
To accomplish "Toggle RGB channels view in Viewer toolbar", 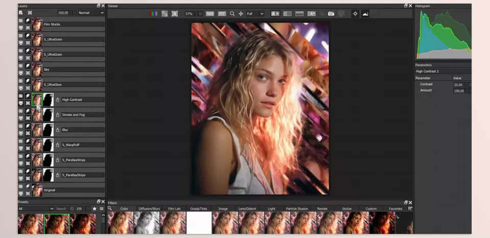I will pyautogui.click(x=154, y=14).
